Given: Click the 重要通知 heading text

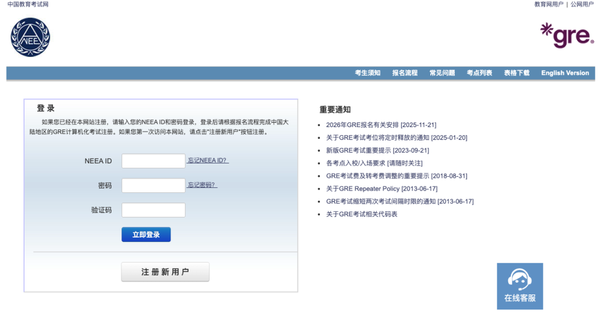Looking at the screenshot, I should [335, 109].
